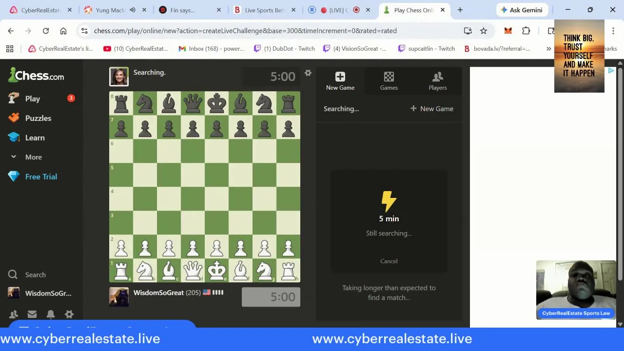This screenshot has height=351, width=624.
Task: Open supcaitlin - Twitch bookmark
Action: [x=427, y=48]
